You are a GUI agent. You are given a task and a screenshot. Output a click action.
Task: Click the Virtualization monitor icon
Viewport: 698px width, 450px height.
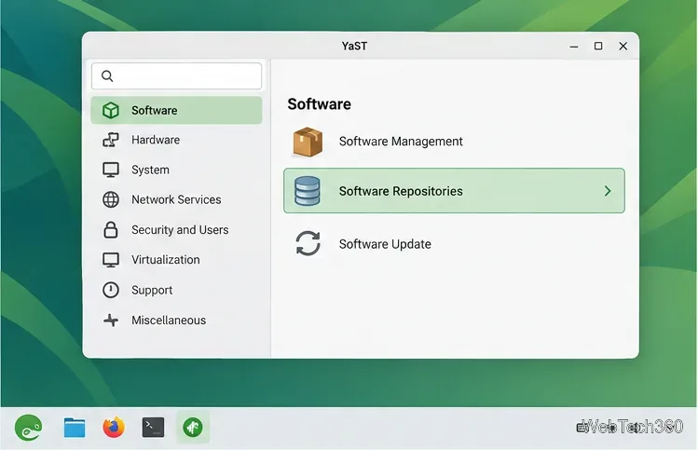(x=110, y=260)
